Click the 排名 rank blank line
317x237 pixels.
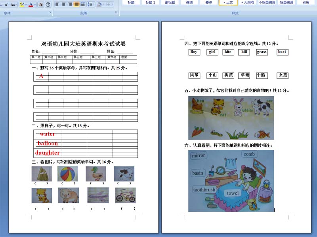coord(125,52)
